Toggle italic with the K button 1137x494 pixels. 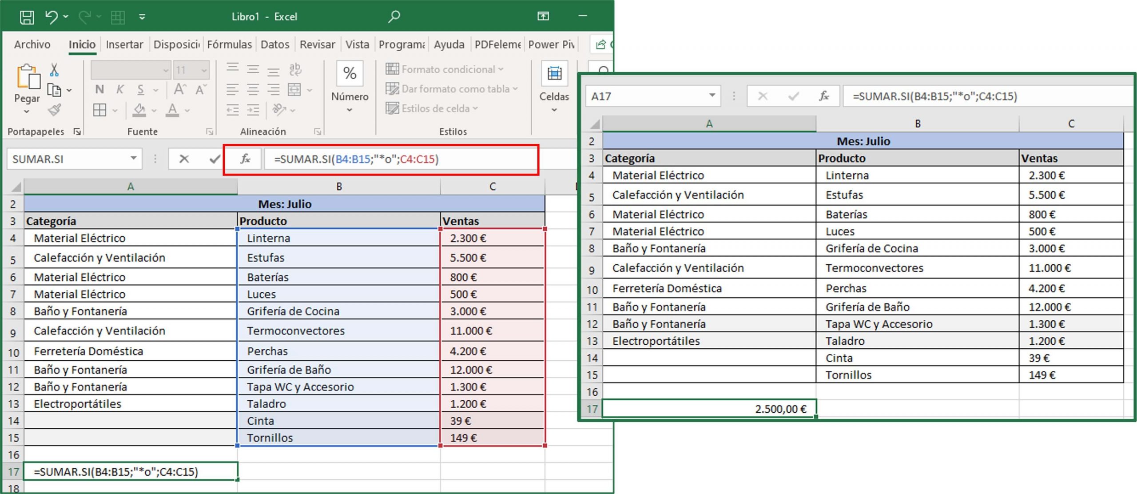pos(119,89)
